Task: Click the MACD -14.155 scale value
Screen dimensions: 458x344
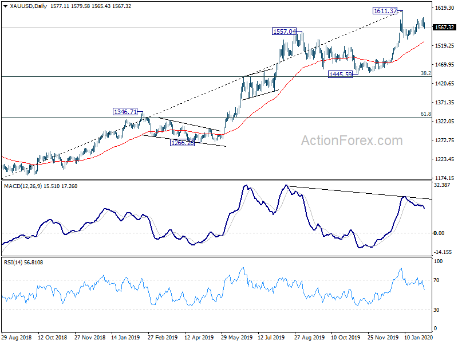Action: click(x=443, y=252)
